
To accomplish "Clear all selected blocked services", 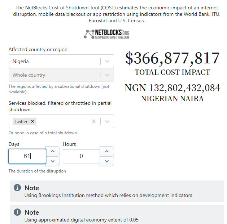I will tap(94, 121).
